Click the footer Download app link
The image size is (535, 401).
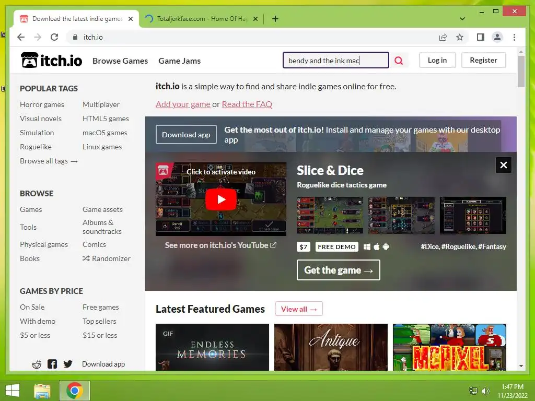coord(103,364)
